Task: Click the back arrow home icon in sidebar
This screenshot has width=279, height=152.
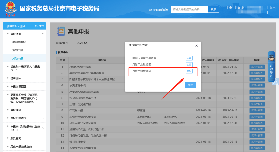Action: [36, 26]
